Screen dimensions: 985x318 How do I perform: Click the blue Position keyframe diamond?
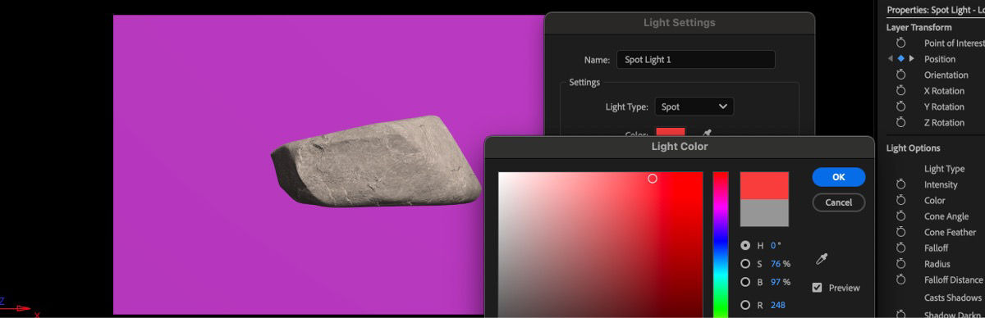coord(900,59)
